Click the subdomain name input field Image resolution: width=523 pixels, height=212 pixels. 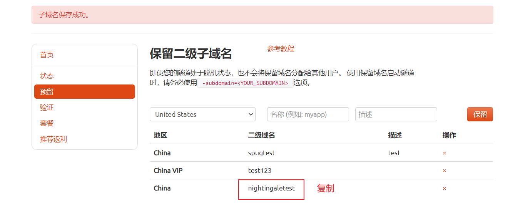[x=308, y=114]
